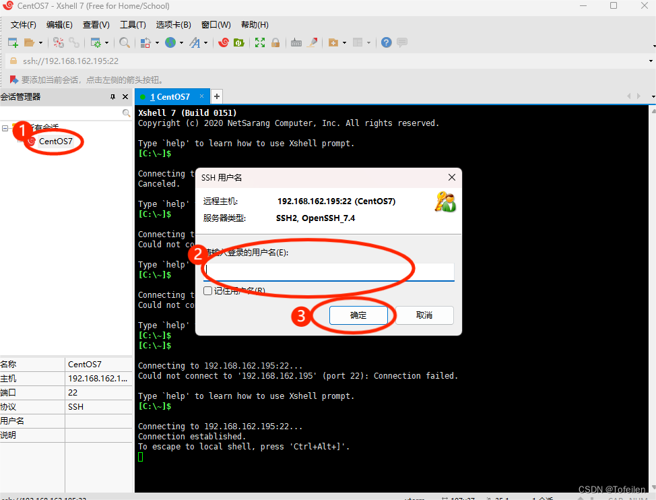Expand the Open Session dropdown arrow
Viewport: 656px width, 500px height.
[40, 42]
